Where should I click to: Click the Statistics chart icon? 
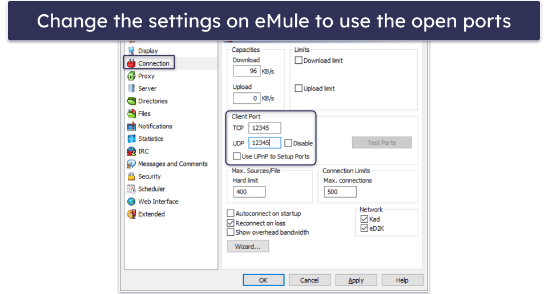(131, 138)
